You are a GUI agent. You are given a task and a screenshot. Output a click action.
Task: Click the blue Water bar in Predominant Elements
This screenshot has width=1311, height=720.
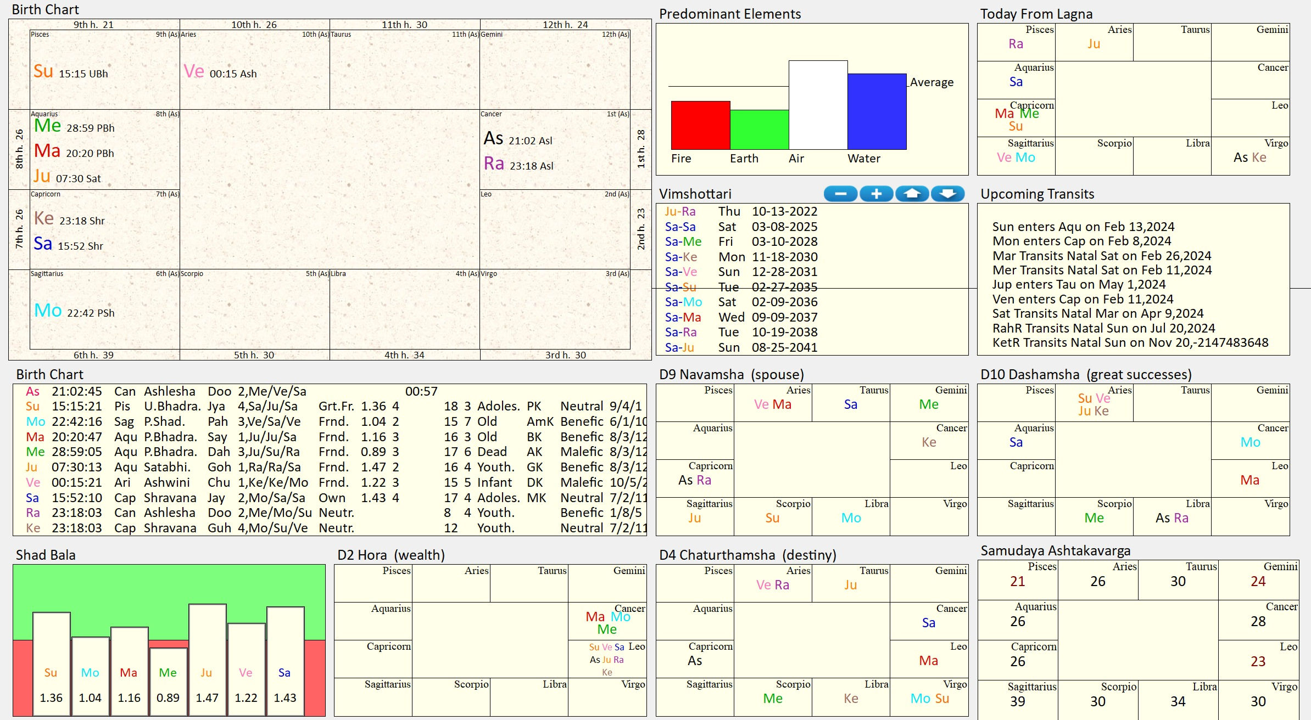877,111
